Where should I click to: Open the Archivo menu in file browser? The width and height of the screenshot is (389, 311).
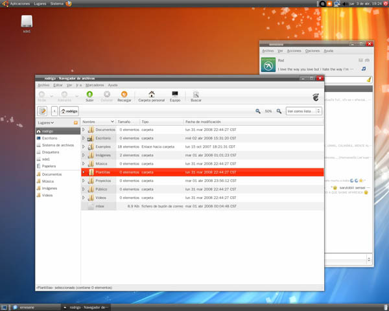tap(43, 85)
